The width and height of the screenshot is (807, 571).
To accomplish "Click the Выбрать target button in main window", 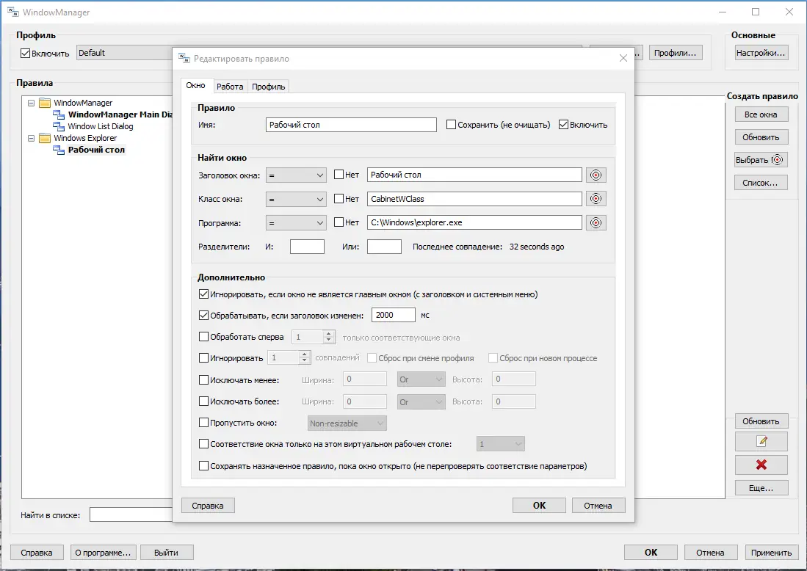I will tap(761, 160).
